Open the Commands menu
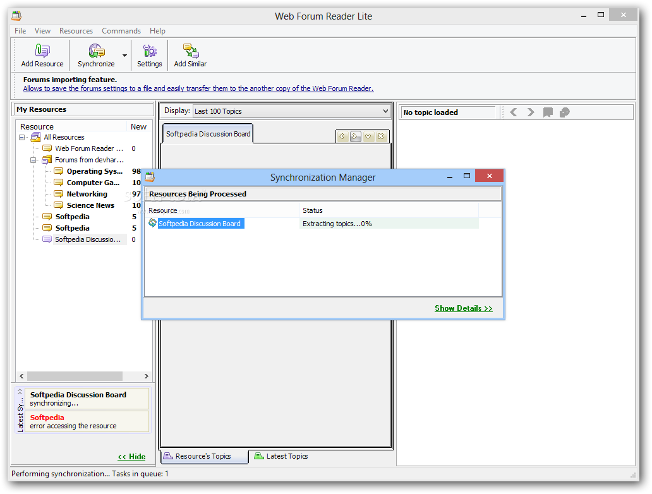The width and height of the screenshot is (652, 494). tap(121, 31)
